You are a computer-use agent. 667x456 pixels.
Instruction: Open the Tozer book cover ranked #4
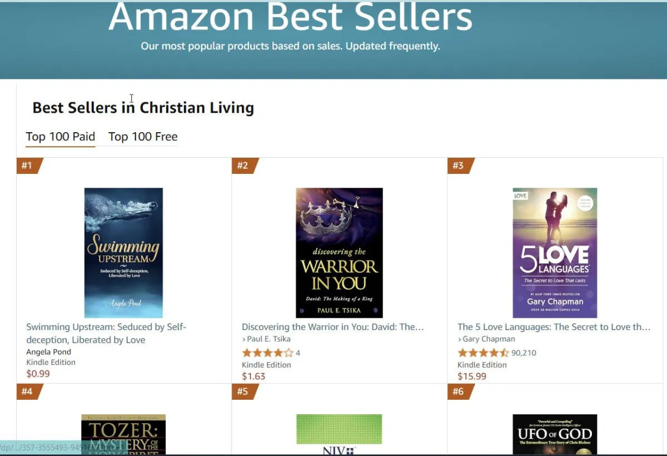pyautogui.click(x=123, y=434)
